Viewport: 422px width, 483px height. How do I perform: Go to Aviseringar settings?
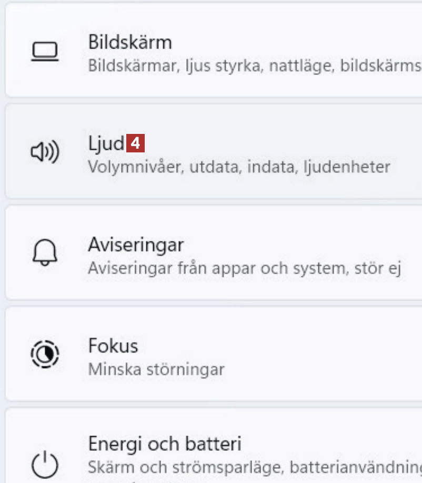pyautogui.click(x=136, y=245)
